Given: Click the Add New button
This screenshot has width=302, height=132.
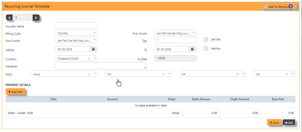Looking at the screenshot, I should coord(16,92).
